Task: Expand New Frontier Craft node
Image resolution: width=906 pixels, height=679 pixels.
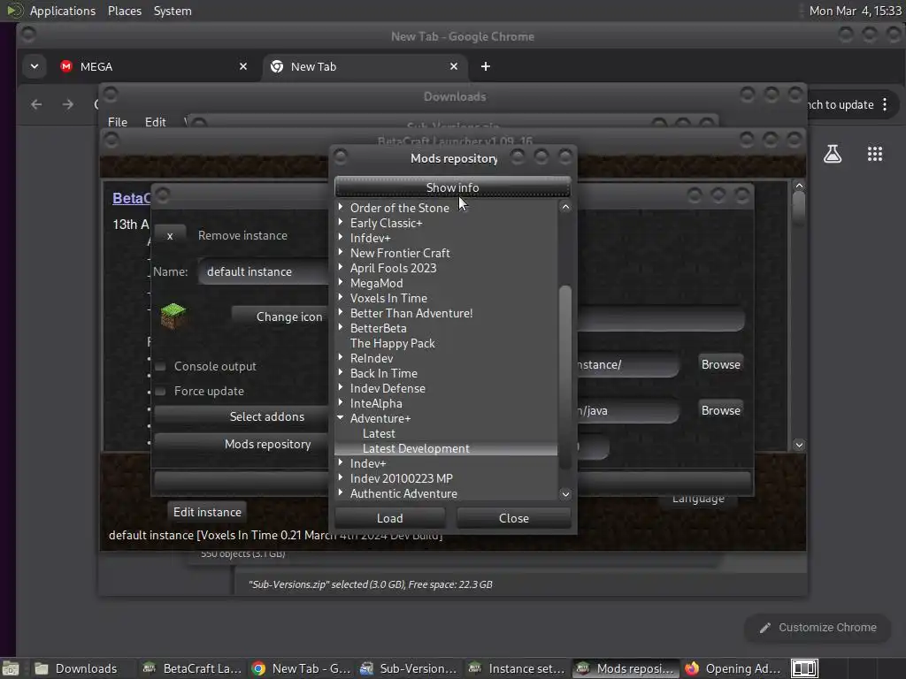Action: pos(341,252)
